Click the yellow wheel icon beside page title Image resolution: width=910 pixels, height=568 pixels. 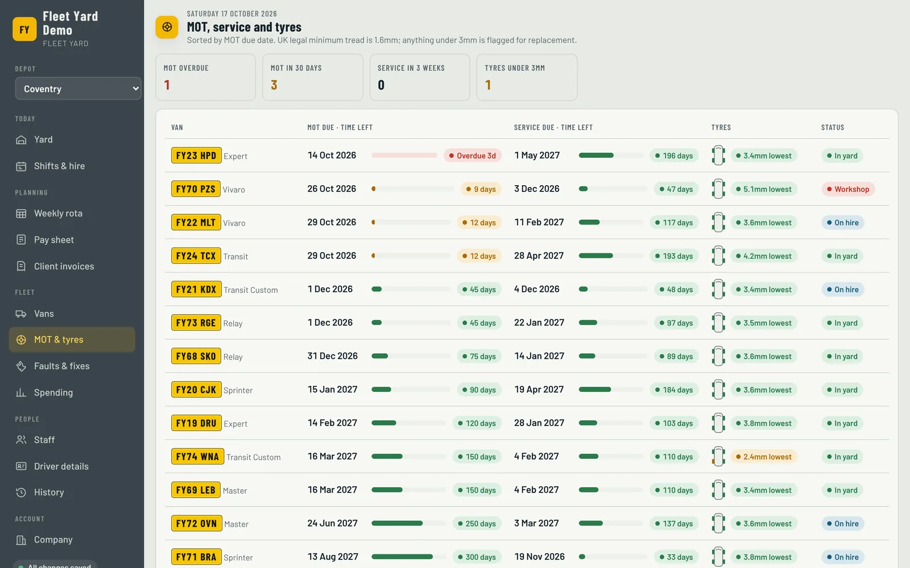coord(167,27)
